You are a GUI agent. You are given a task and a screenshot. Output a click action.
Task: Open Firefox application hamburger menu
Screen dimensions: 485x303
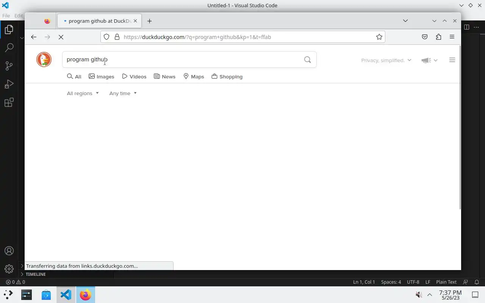tap(452, 37)
